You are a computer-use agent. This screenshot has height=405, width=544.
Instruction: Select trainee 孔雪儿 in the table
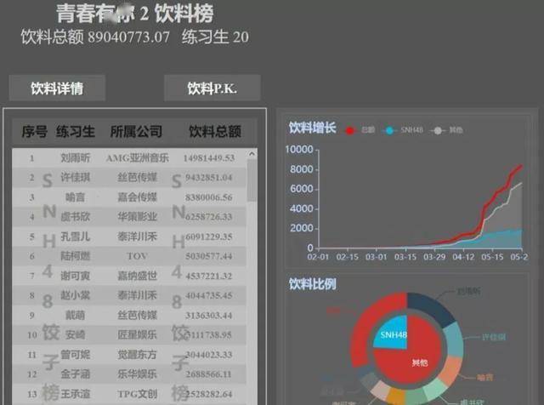pyautogui.click(x=76, y=237)
